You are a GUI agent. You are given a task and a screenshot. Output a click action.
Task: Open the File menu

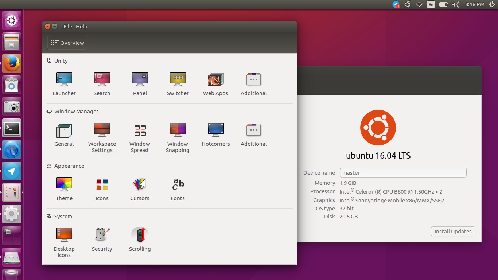[68, 27]
